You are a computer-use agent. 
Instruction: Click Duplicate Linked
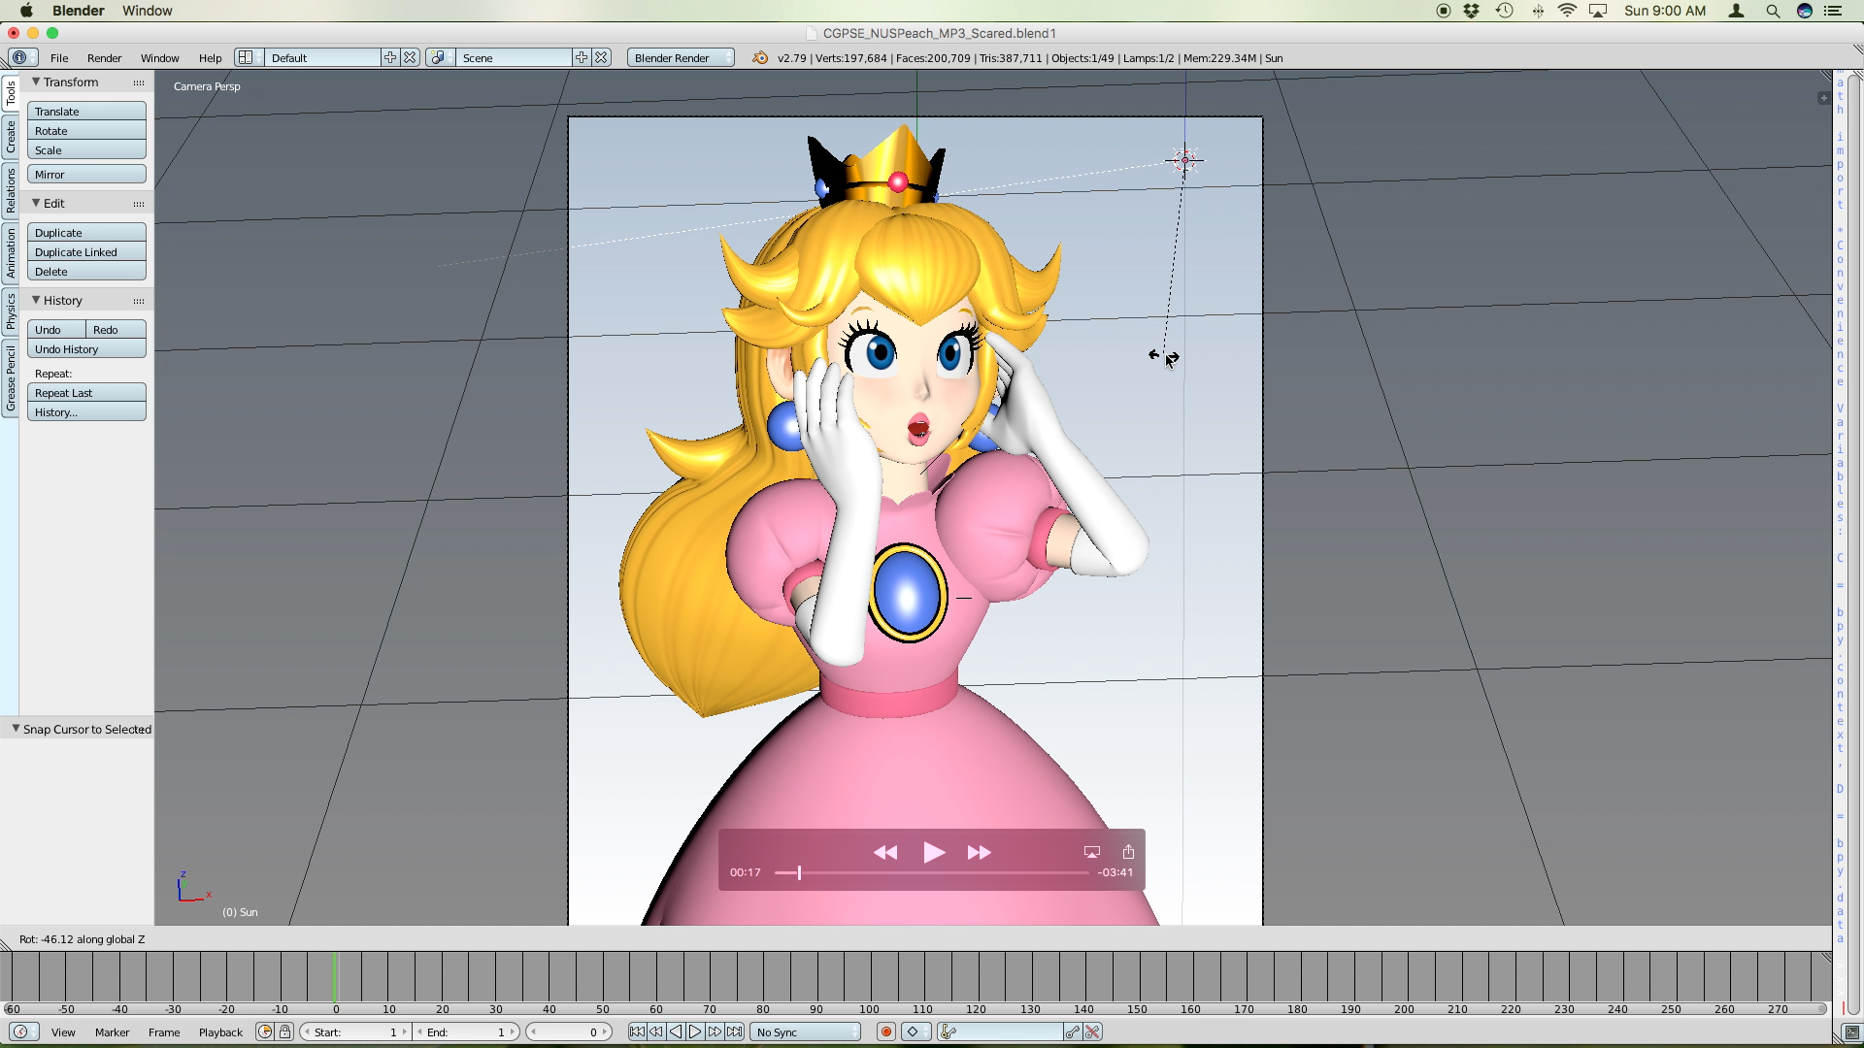(x=86, y=251)
